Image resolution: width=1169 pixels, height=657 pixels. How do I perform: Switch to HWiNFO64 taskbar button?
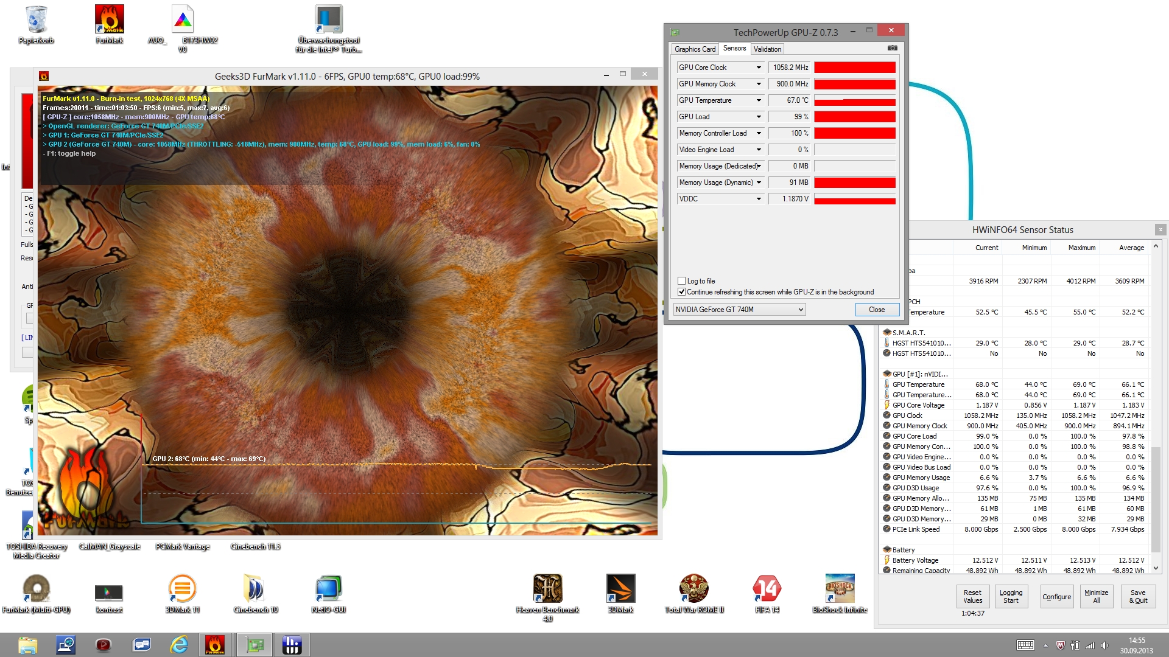(x=292, y=645)
